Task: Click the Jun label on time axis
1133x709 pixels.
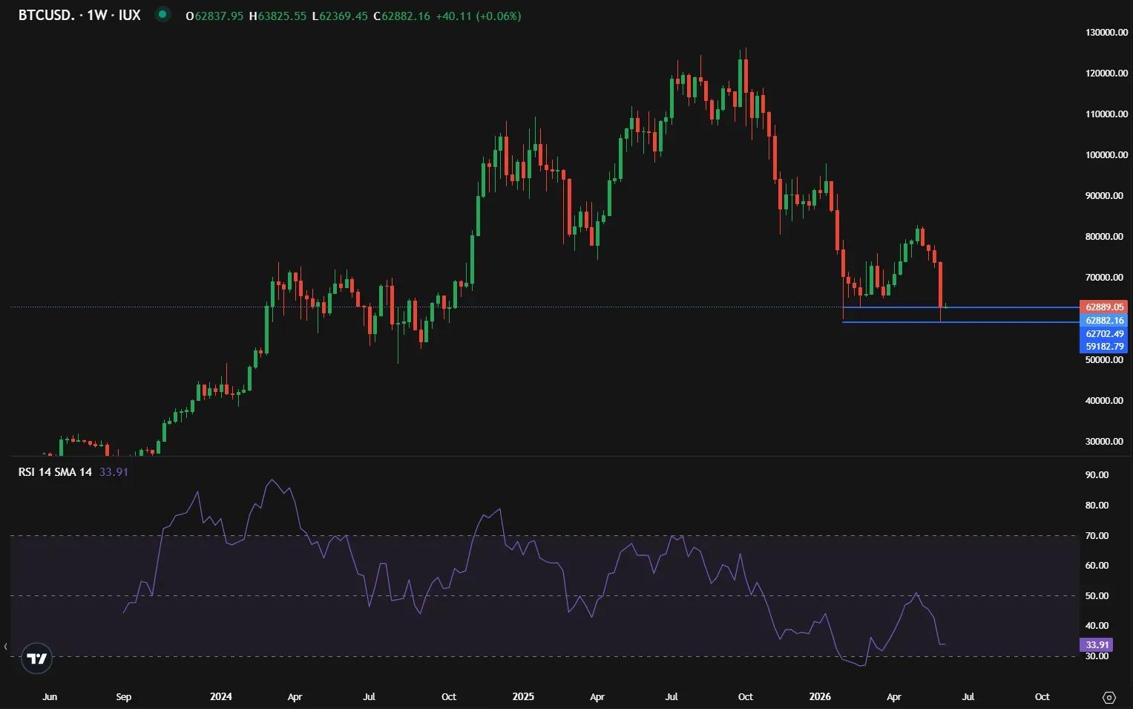Action: (x=50, y=697)
